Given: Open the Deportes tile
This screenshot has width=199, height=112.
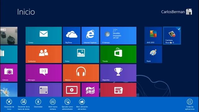Looking at the screenshot, I should coord(118,73).
